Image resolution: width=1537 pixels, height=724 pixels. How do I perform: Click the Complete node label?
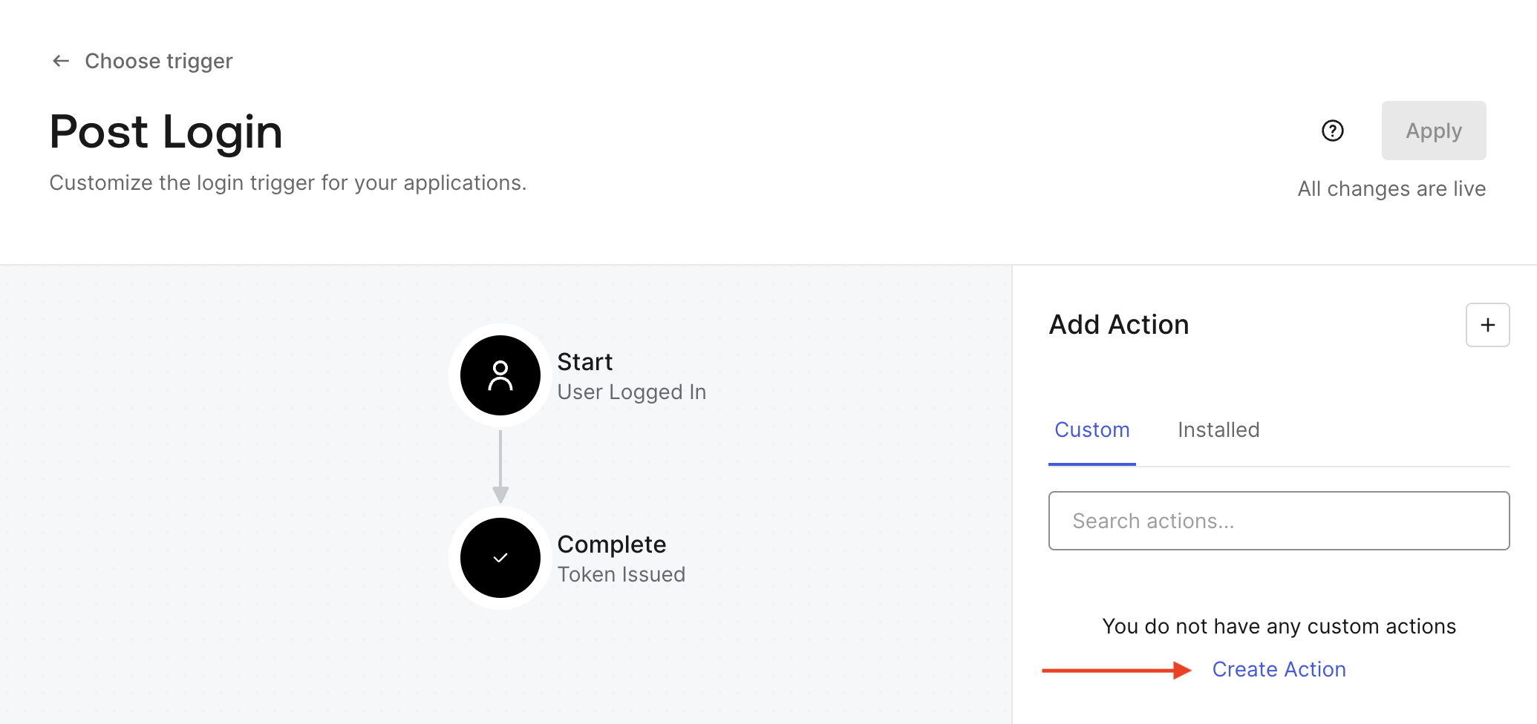(612, 544)
